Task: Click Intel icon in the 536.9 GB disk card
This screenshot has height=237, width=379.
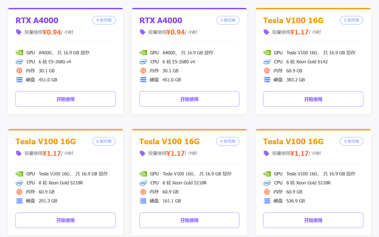Action: pyautogui.click(x=267, y=183)
